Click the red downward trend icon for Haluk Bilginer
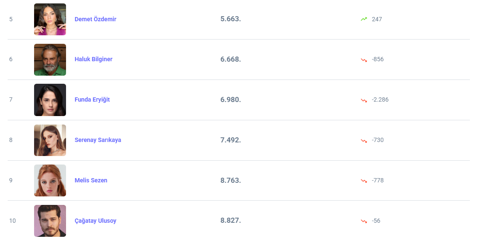 click(x=363, y=60)
